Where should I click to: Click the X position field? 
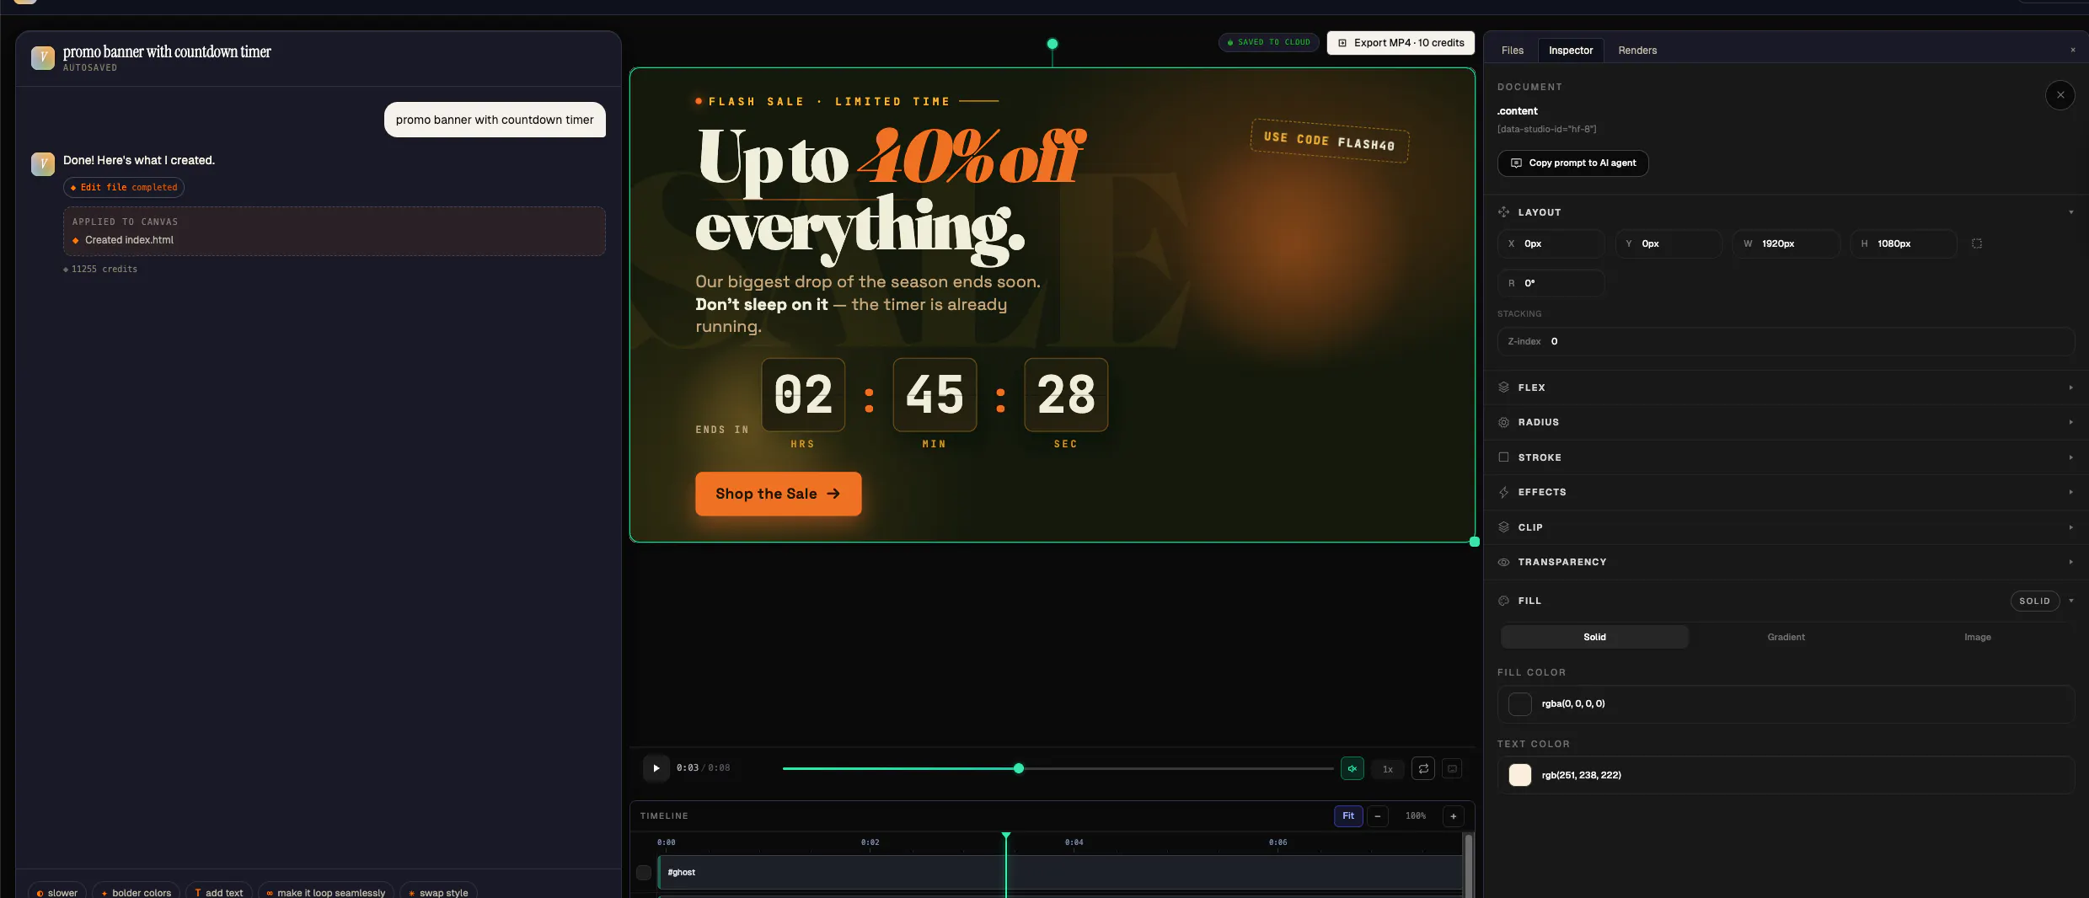(x=1551, y=243)
